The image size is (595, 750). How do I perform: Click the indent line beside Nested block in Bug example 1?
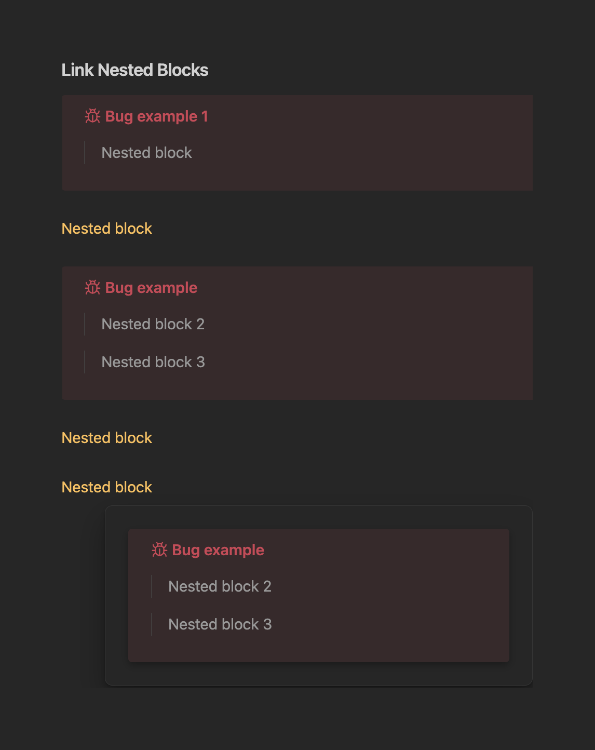pos(84,153)
